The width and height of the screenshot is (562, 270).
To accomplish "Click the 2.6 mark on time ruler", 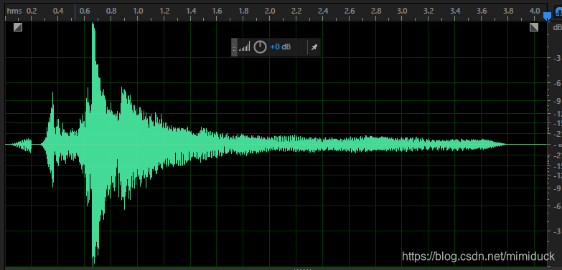I will click(350, 11).
